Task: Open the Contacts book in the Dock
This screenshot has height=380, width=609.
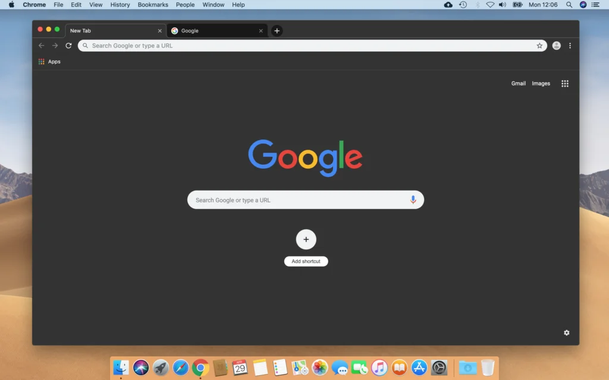Action: click(x=220, y=367)
